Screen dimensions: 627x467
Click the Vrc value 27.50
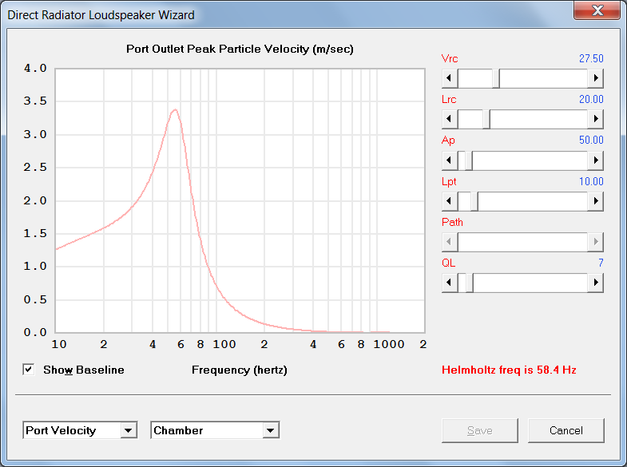[x=591, y=59]
